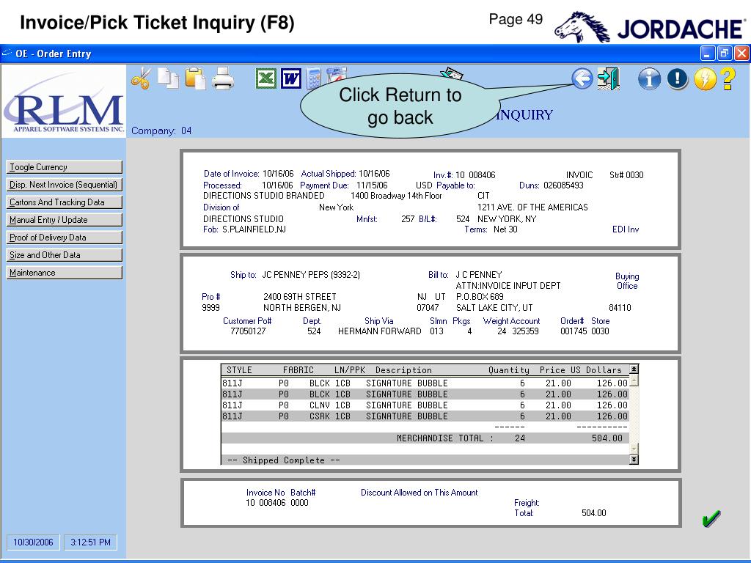Minimize the OE - Order Entry window

(708, 53)
